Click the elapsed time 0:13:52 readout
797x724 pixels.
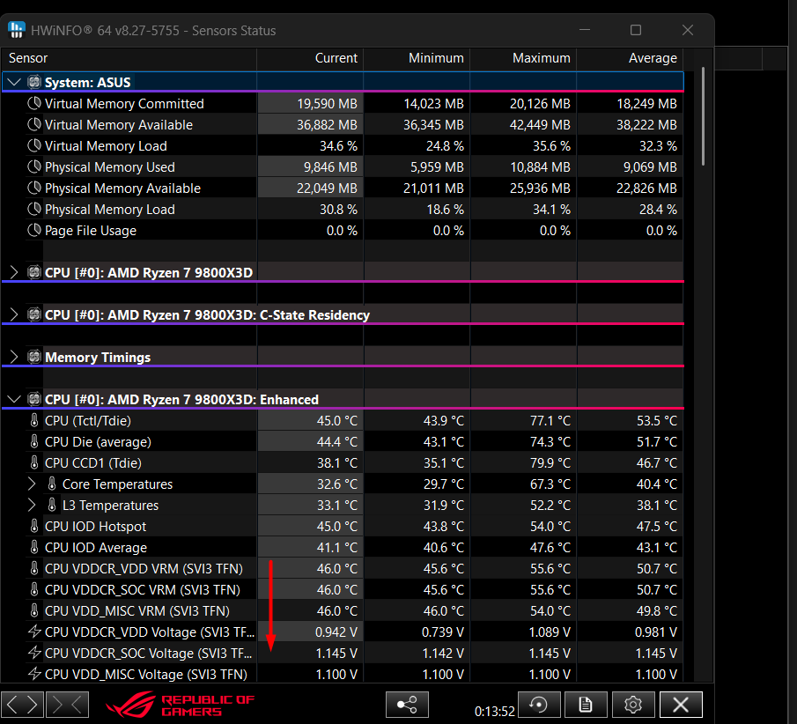495,711
